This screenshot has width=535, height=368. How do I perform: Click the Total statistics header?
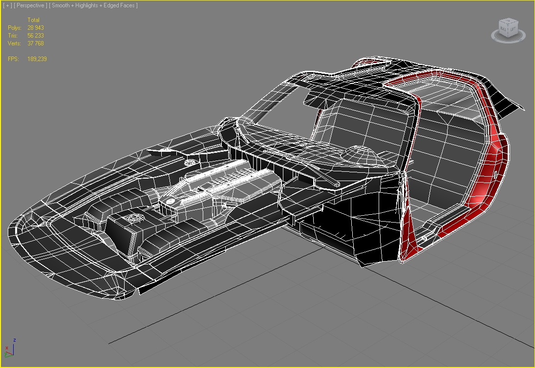tap(33, 20)
